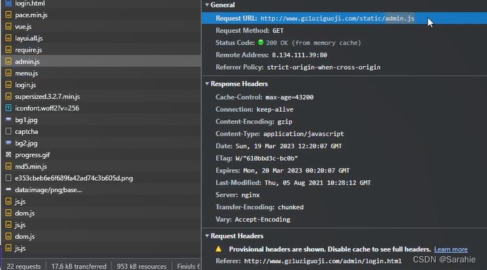Click the script icon beside require.js
487x270 pixels.
[8, 50]
